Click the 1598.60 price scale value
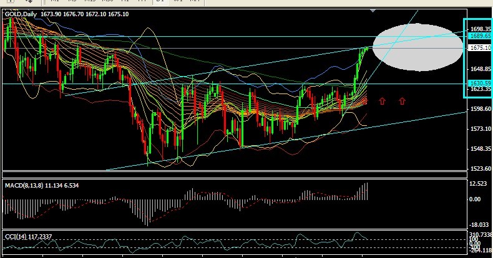Image resolution: width=493 pixels, height=258 pixels. tap(481, 109)
